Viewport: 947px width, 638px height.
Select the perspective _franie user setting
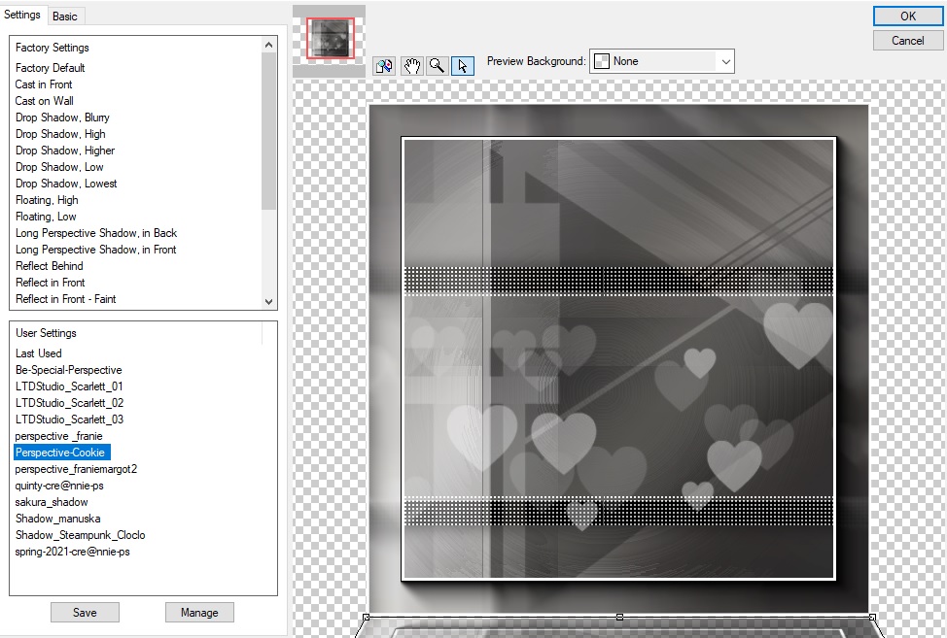[58, 436]
